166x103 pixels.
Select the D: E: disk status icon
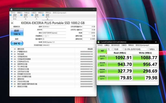pos(10,15)
